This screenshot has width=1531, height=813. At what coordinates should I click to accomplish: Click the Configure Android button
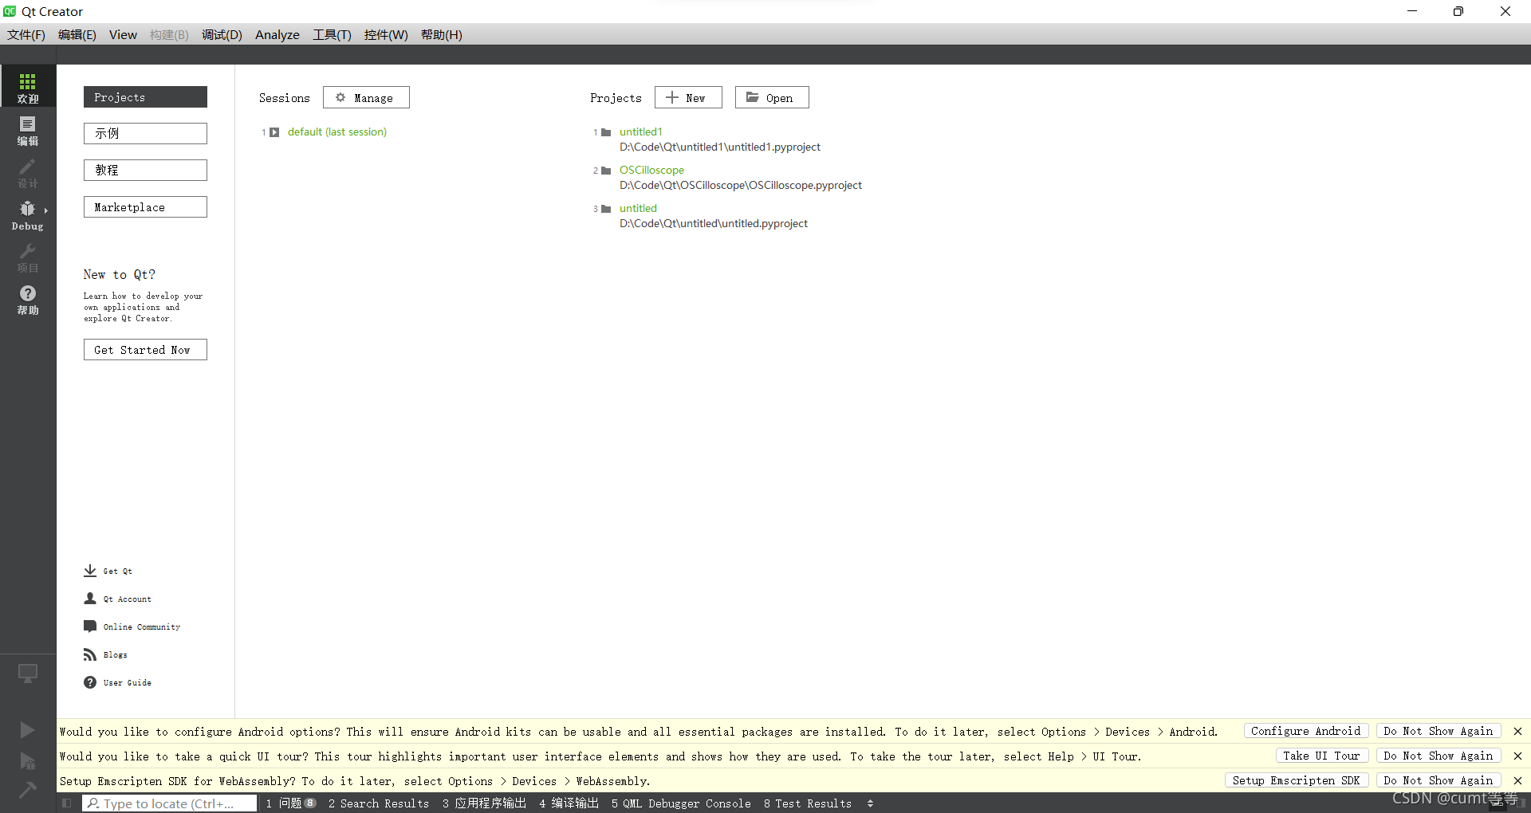1306,731
